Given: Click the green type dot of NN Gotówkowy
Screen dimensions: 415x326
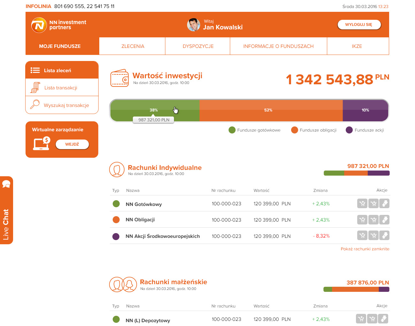Looking at the screenshot, I should tap(116, 203).
